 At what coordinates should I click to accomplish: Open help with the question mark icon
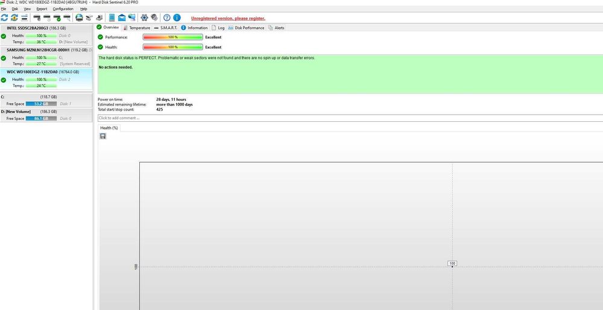pos(167,17)
